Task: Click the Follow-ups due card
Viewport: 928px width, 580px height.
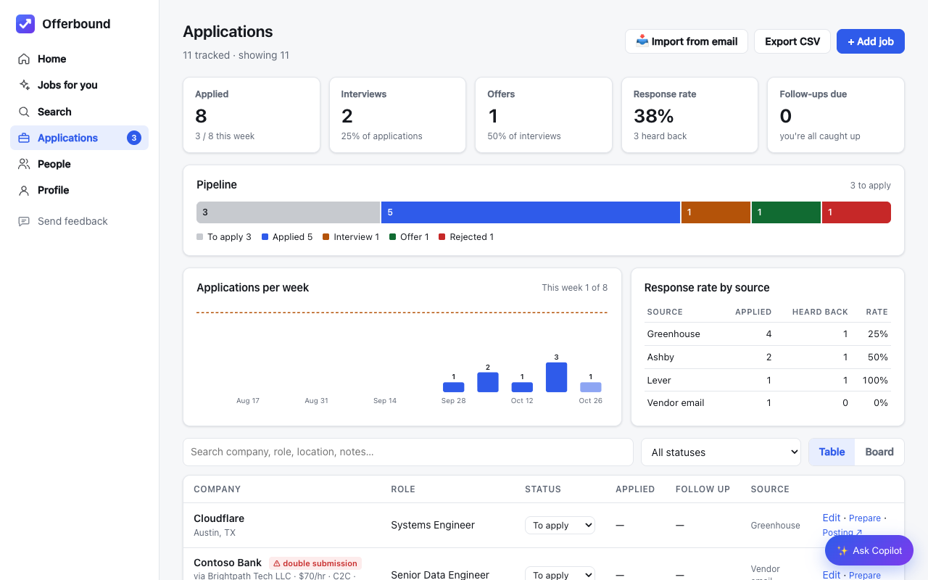Action: pyautogui.click(x=836, y=115)
